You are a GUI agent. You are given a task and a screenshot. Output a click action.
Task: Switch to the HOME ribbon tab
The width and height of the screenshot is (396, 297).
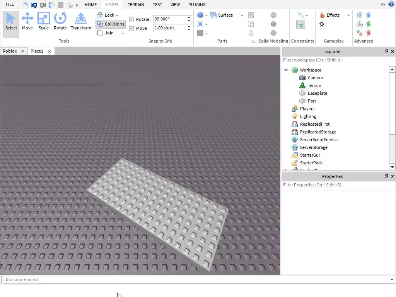[x=90, y=5]
